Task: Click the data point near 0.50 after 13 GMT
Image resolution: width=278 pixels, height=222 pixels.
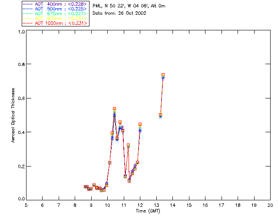Action: tap(160, 115)
